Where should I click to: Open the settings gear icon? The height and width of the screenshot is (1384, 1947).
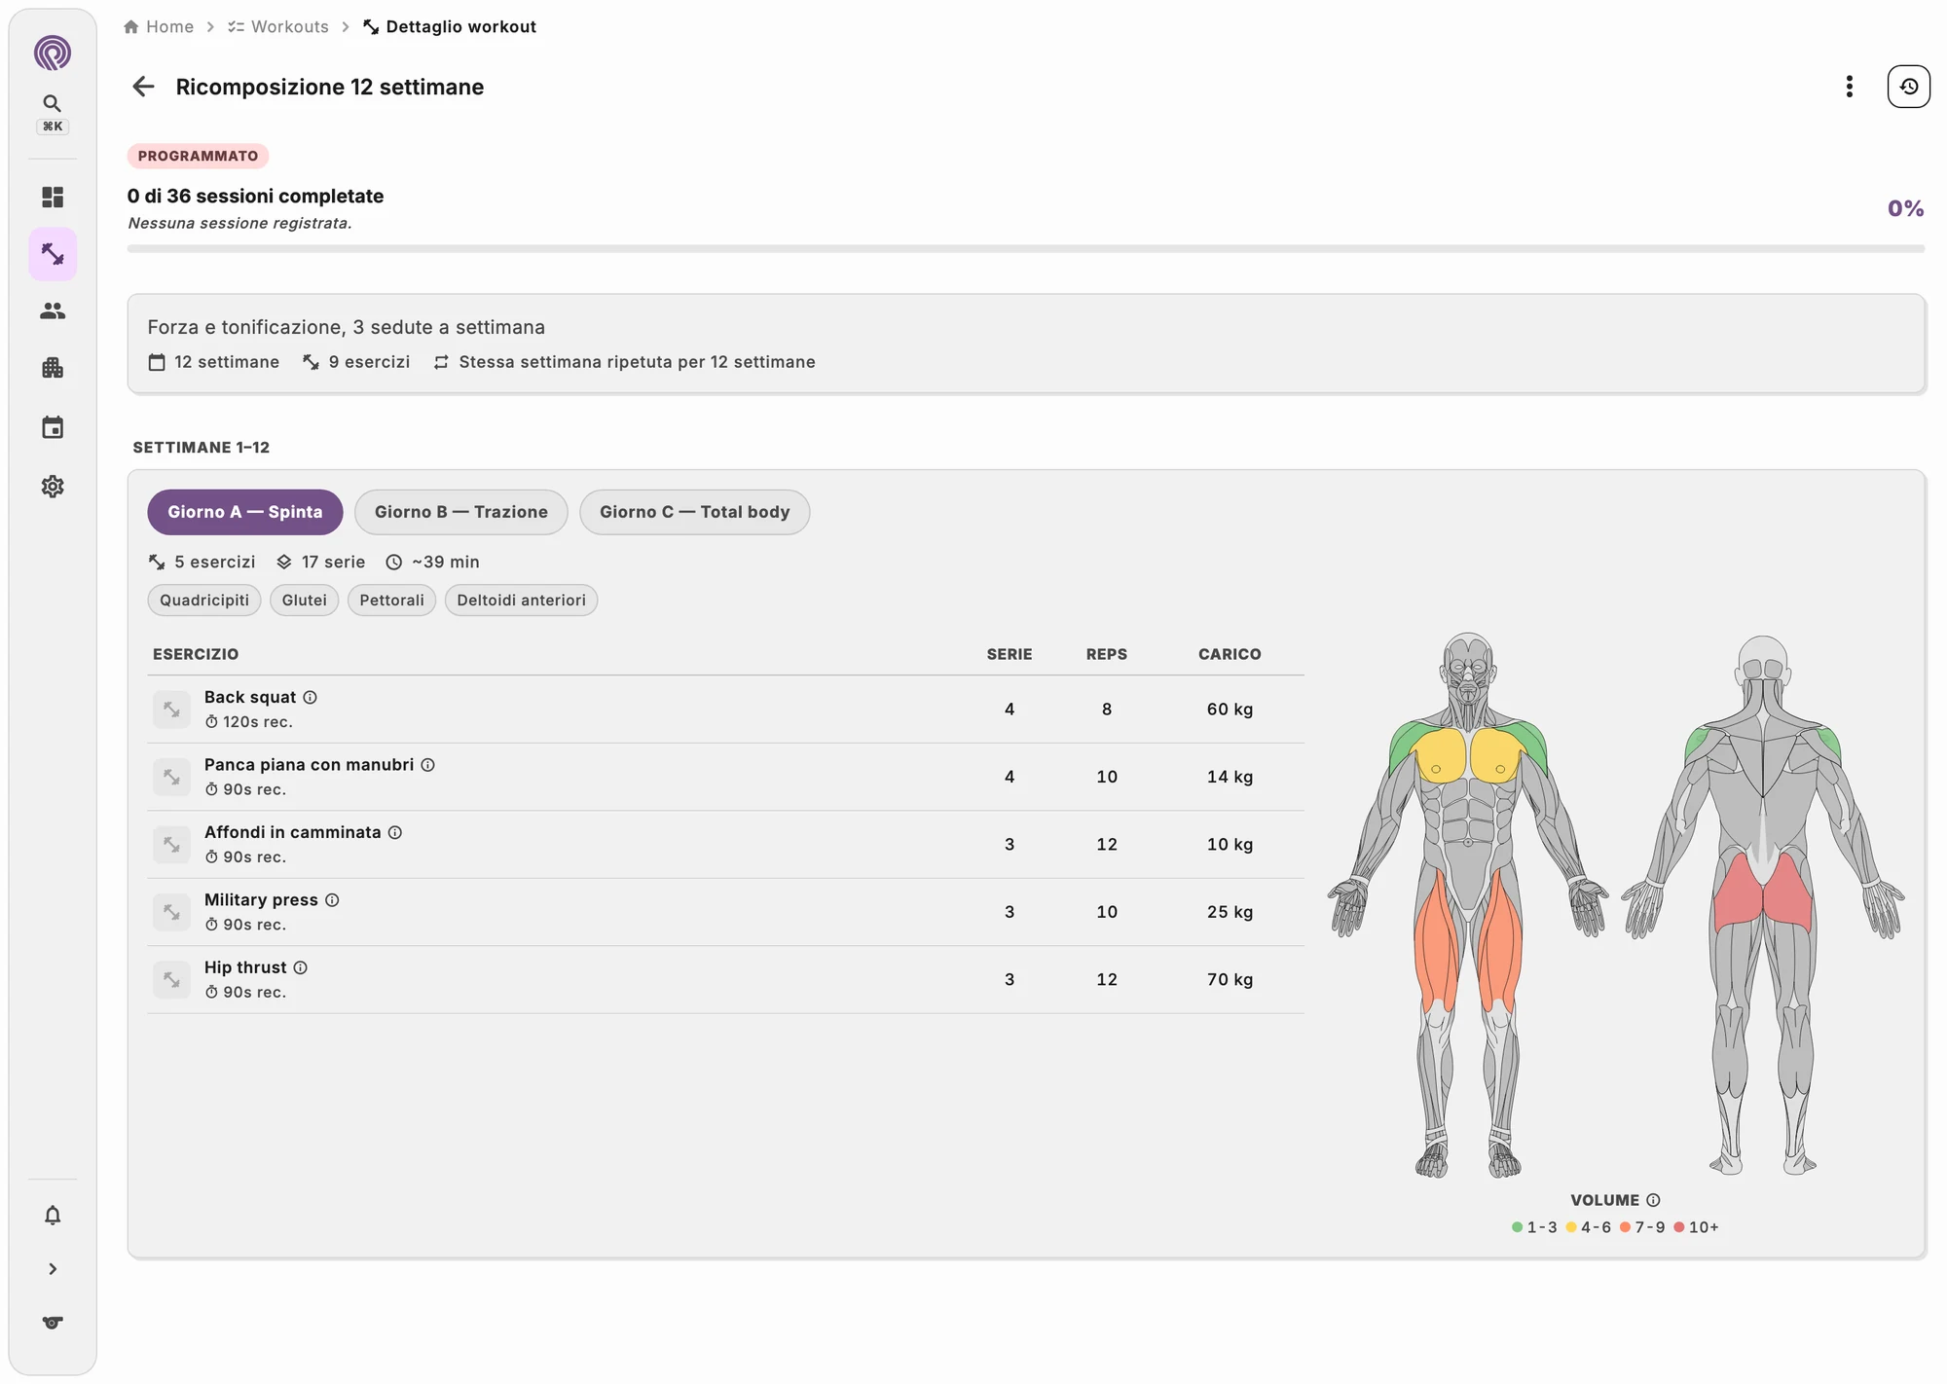click(x=53, y=486)
